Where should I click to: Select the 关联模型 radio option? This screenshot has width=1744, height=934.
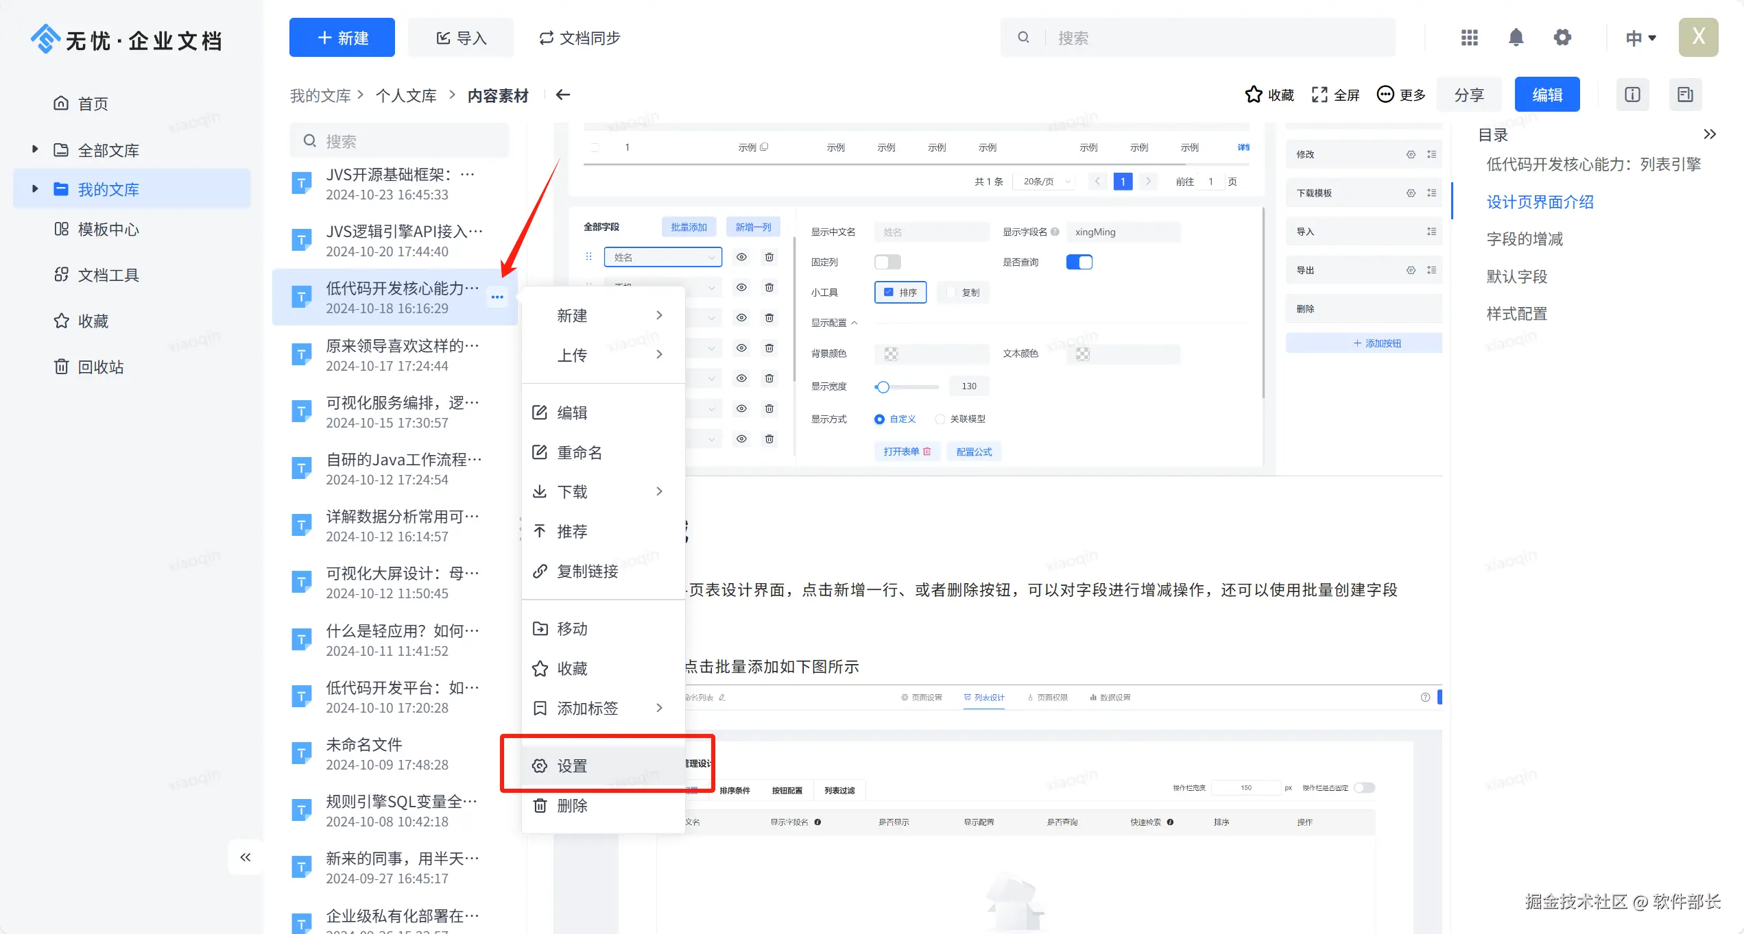pos(940,419)
